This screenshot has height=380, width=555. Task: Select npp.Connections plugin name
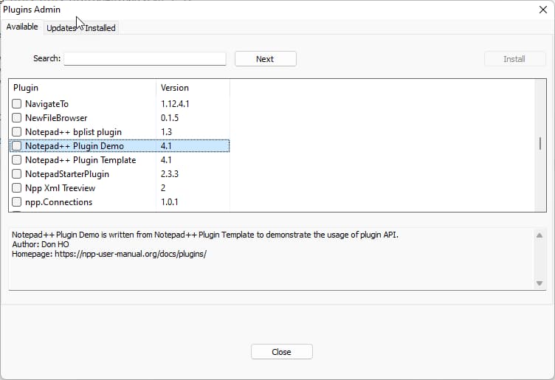[59, 202]
